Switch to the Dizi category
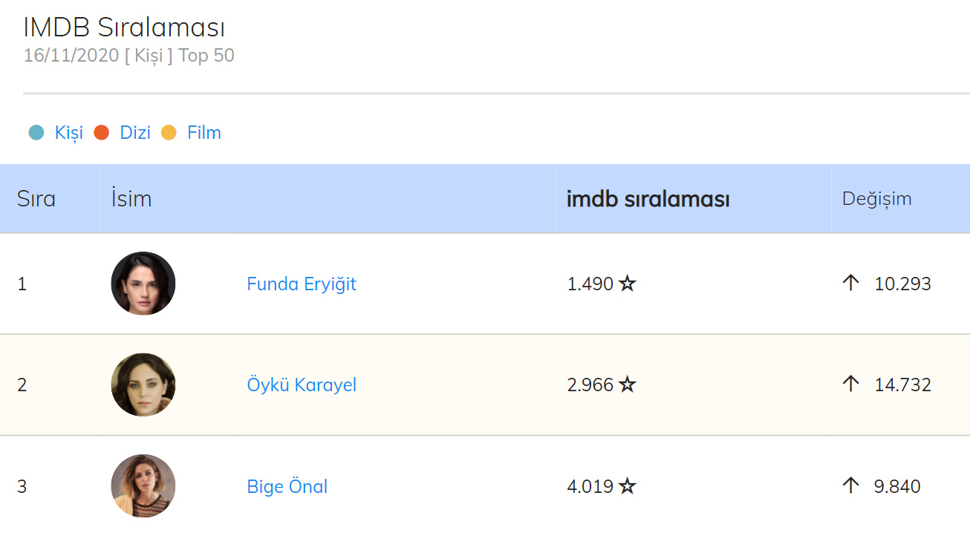 click(135, 133)
